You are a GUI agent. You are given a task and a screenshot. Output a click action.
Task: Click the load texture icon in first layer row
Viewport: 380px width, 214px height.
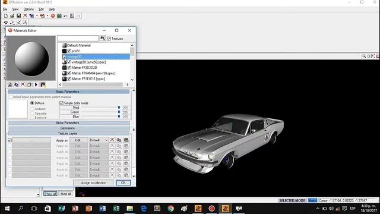[x=126, y=140]
